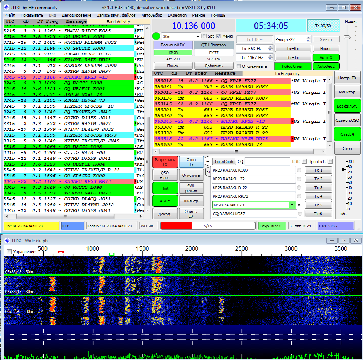Click the JTDX app icon in title bar
Viewport: 363px width, 360px height.
click(7, 7)
